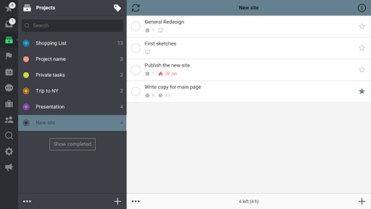Image resolution: width=371 pixels, height=209 pixels.
Task: Mark General Redesign task as complete
Action: click(136, 26)
